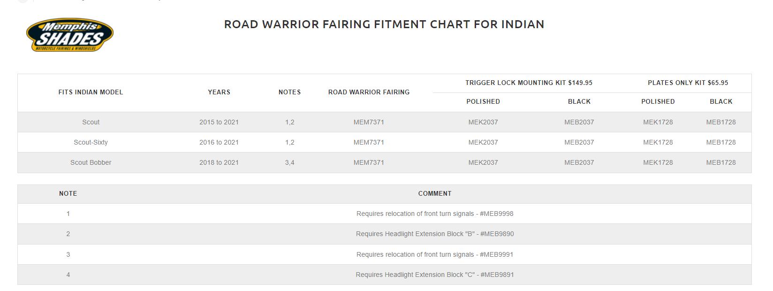Click black MEB2037 in the Scout-Sixty row
773x291 pixels.
(579, 142)
